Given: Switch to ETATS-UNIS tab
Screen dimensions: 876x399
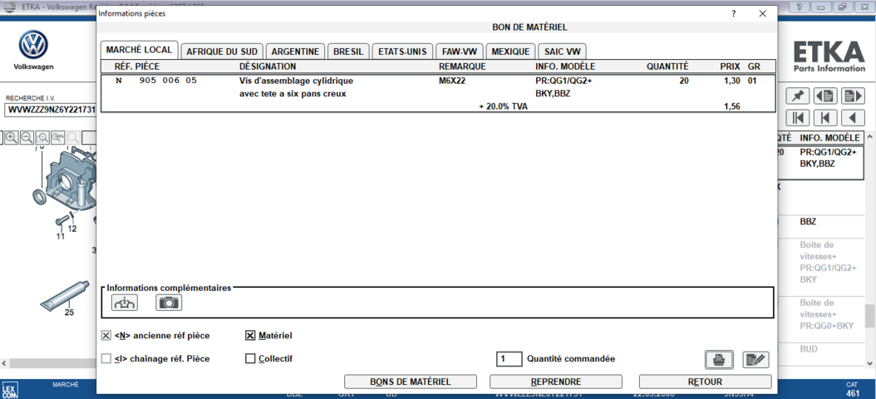Looking at the screenshot, I should [402, 52].
